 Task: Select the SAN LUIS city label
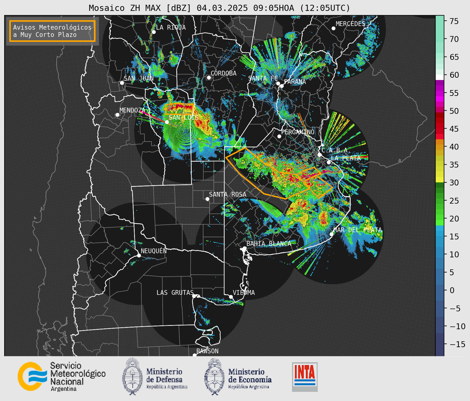pos(184,117)
